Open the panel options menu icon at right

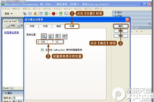coord(150,24)
